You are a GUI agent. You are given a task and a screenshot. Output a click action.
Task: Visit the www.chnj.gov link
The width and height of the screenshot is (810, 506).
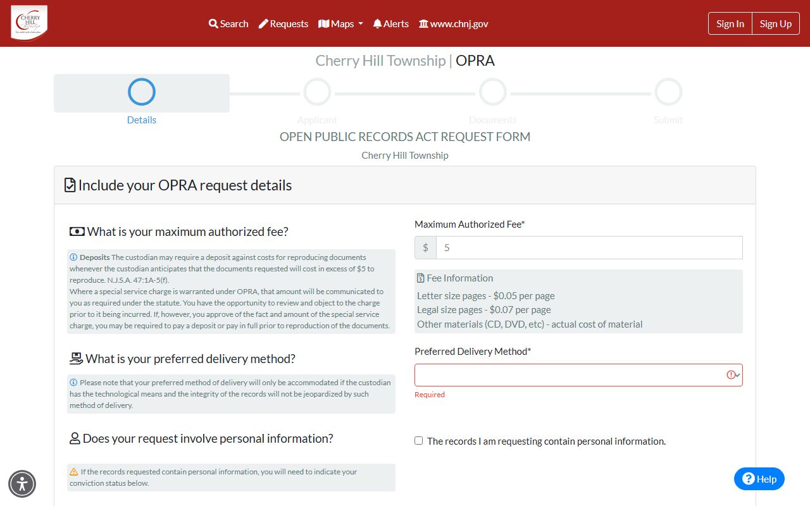pyautogui.click(x=454, y=23)
